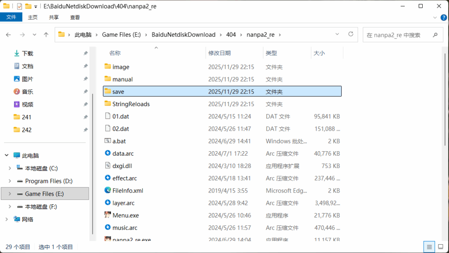This screenshot has width=449, height=253.
Task: Open the help question mark icon
Action: point(444,18)
